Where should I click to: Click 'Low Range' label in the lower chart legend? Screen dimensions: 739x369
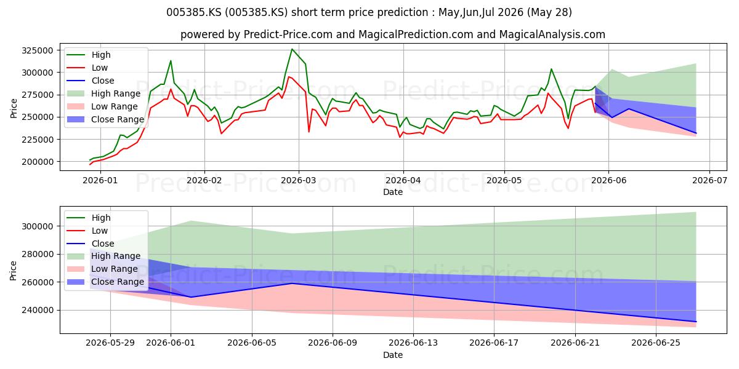tap(116, 269)
